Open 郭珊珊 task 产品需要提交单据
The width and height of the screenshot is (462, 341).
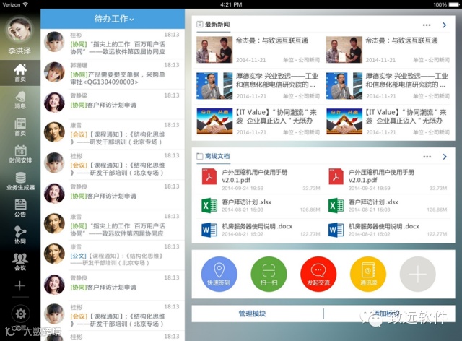[113, 74]
